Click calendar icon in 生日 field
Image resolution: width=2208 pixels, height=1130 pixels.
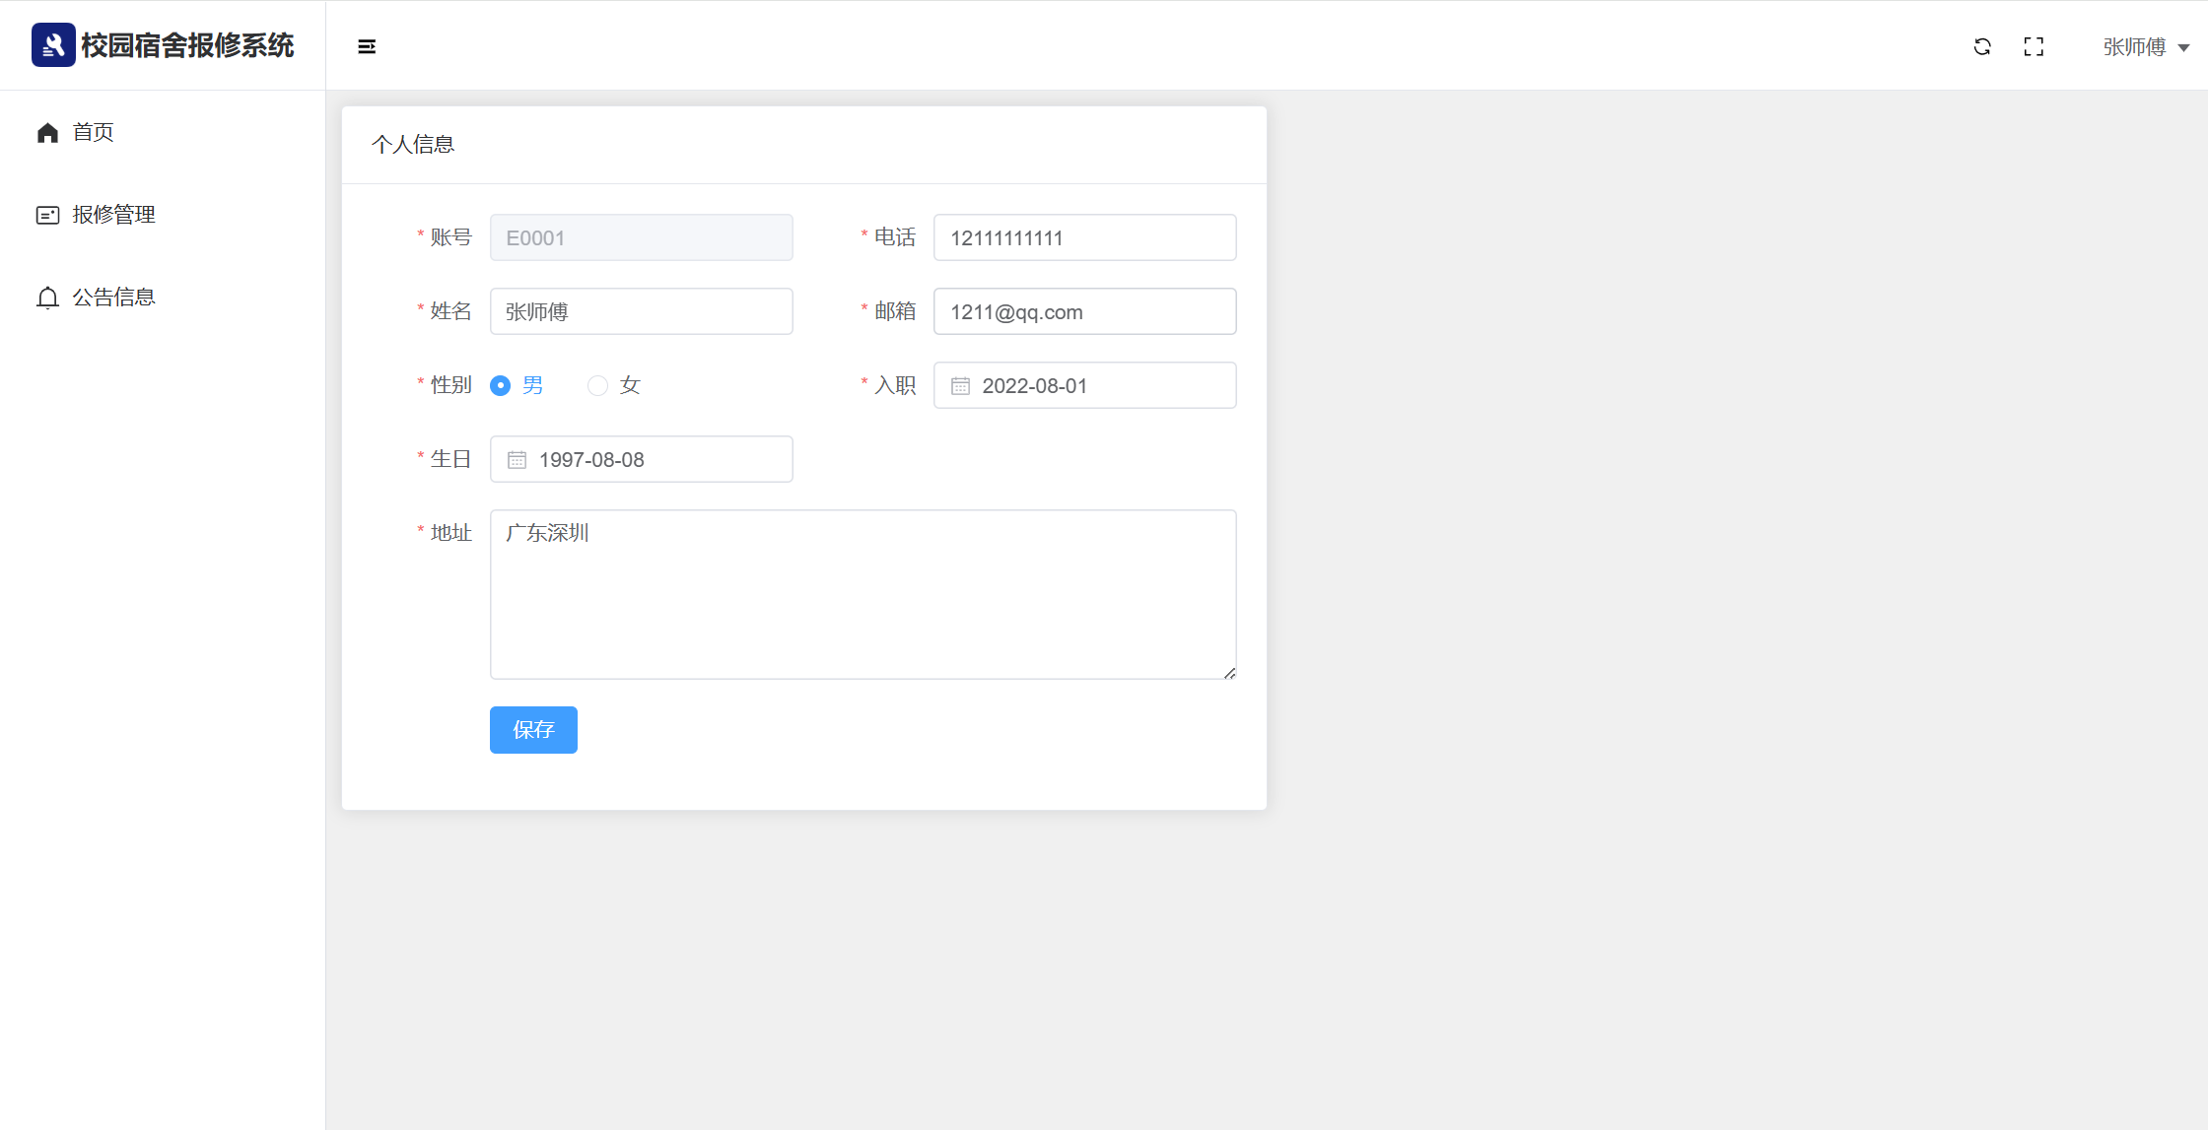click(517, 460)
